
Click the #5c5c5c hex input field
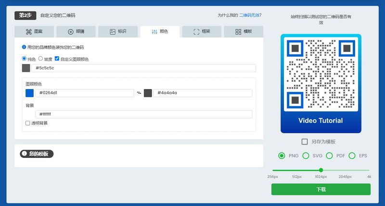click(x=143, y=68)
